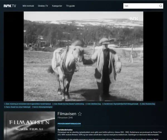Jump to chapter 6 Røros Johan Falkberget

(17, 107)
